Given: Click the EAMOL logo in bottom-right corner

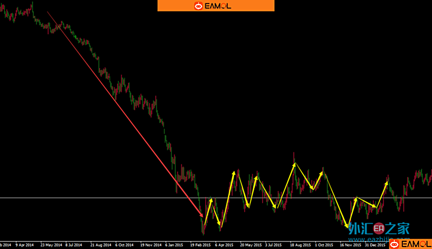Looking at the screenshot, I should point(410,244).
